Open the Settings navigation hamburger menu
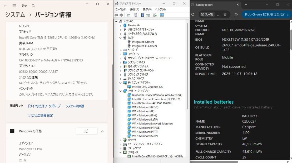Screen dimensions: 292x163 click(14, 6)
